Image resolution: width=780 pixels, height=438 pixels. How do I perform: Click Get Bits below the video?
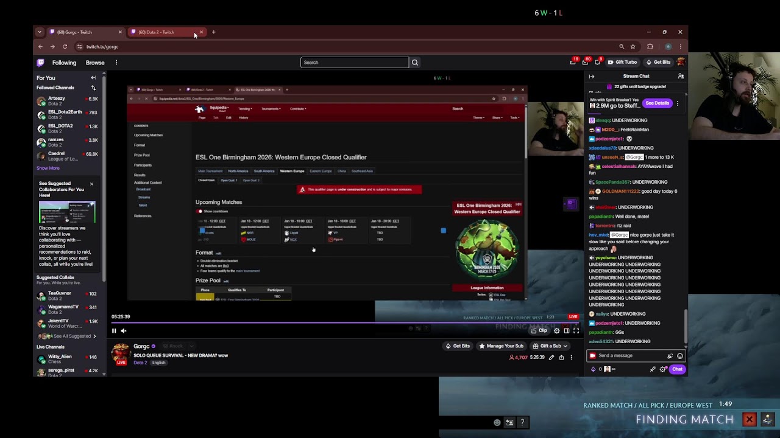[458, 346]
